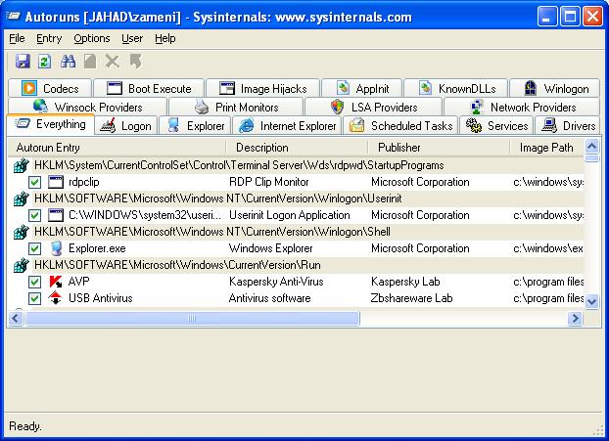609x441 pixels.
Task: Open the Codecs tab
Action: pyautogui.click(x=50, y=88)
